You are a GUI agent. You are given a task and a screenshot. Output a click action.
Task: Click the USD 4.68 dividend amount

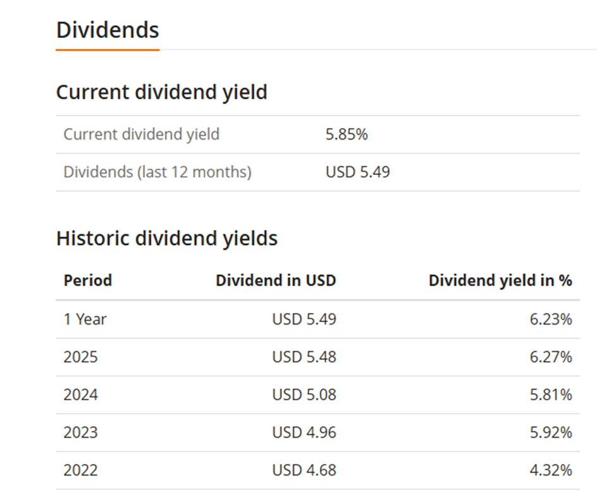(x=304, y=470)
